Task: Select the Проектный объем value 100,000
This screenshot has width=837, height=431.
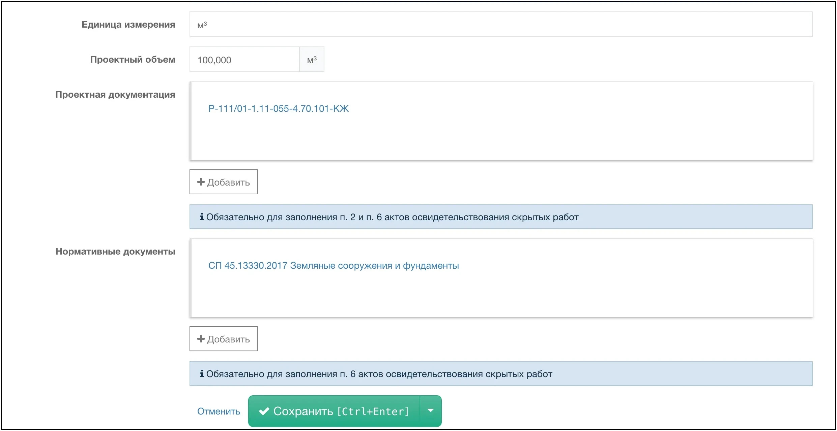Action: (x=214, y=60)
